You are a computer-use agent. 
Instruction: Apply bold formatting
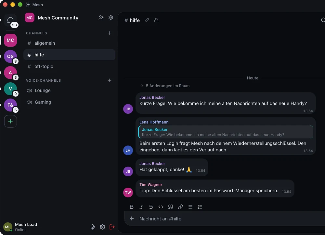pyautogui.click(x=132, y=207)
